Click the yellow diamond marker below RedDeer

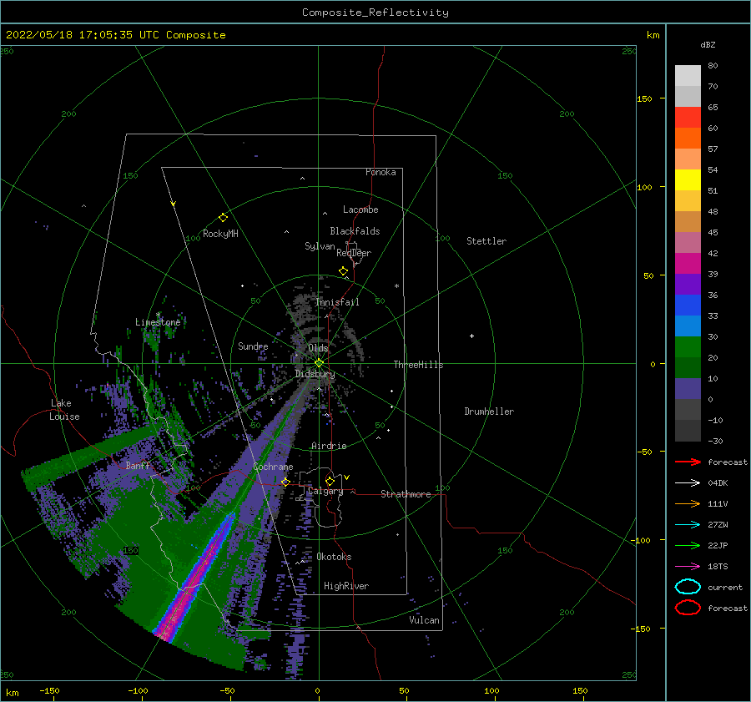[x=344, y=271]
